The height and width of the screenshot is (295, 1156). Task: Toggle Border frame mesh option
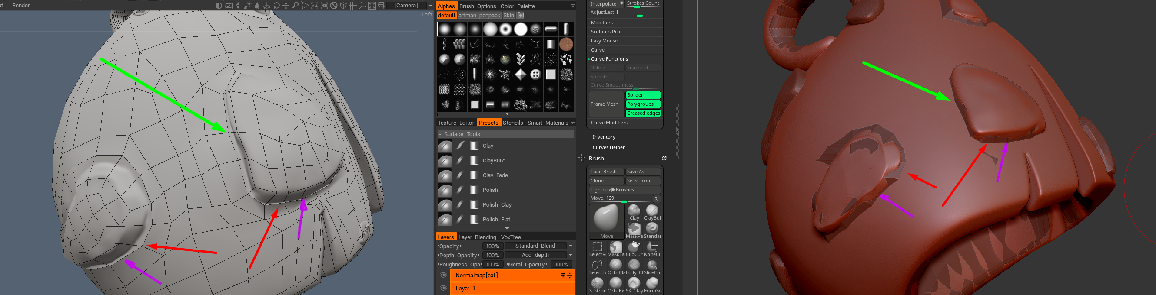click(643, 95)
